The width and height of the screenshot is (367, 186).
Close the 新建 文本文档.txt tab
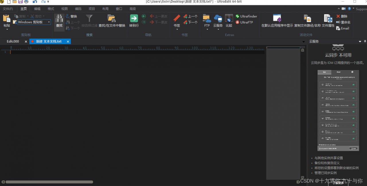coord(68,41)
